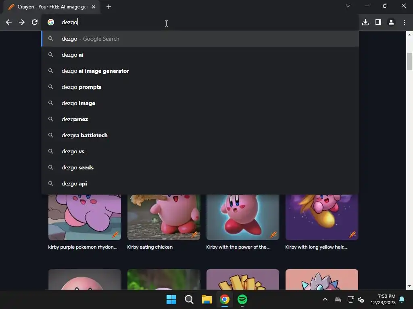Open File Explorer from taskbar

pos(207,299)
